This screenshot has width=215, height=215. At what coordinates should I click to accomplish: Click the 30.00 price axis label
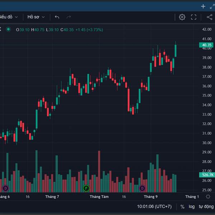tap(207, 143)
